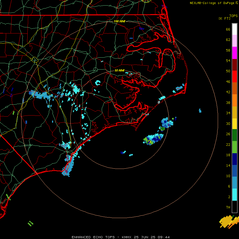Click the 100 NMI range ring label
The image size is (239, 239).
coord(119,21)
